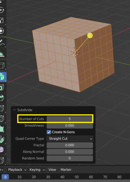The image size is (130, 182).
Task: Click frame 20 on the timeline
Action: [x=34, y=177]
